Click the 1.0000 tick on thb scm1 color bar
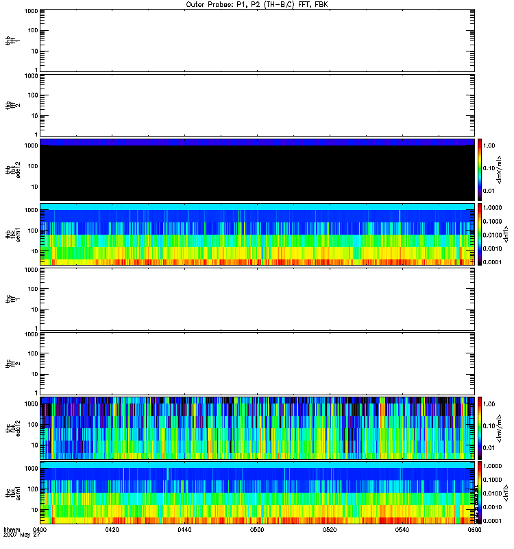This screenshot has height=549, width=514. click(x=492, y=208)
